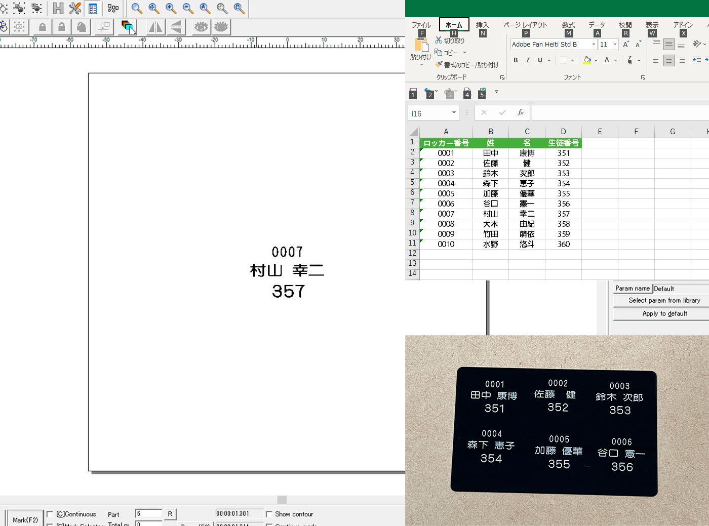Click the format painter brush in Excel
709x526 pixels.
[439, 64]
